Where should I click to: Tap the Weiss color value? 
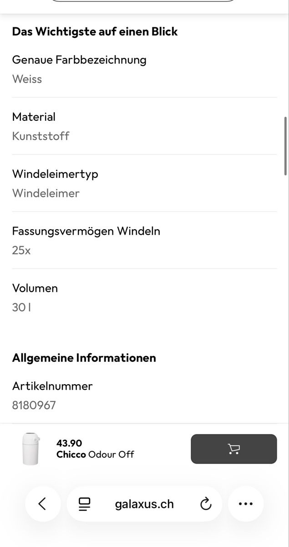point(27,79)
